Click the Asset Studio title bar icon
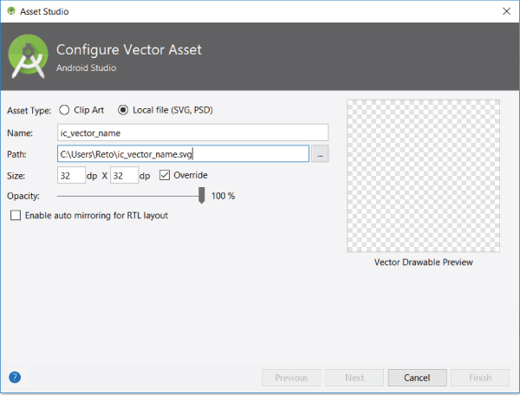The width and height of the screenshot is (520, 395). [10, 11]
